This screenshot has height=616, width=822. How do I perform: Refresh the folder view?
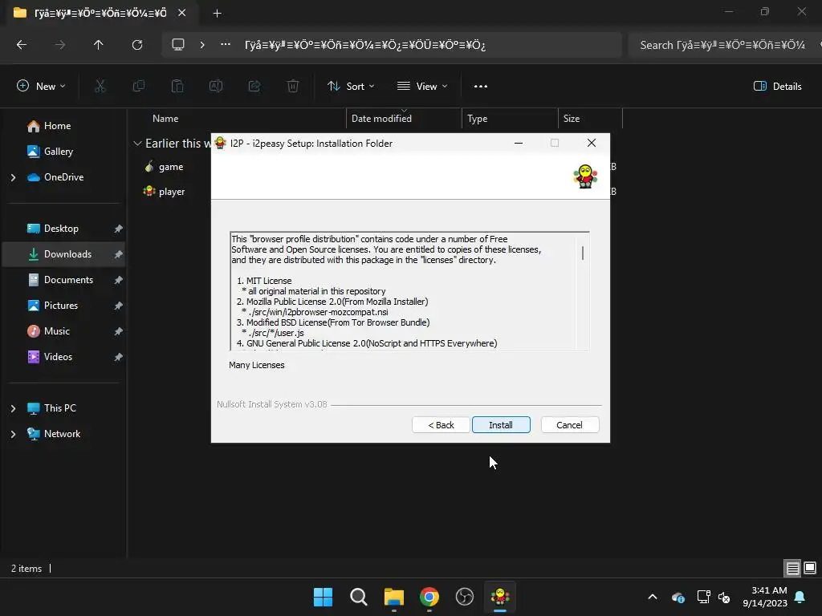click(137, 45)
